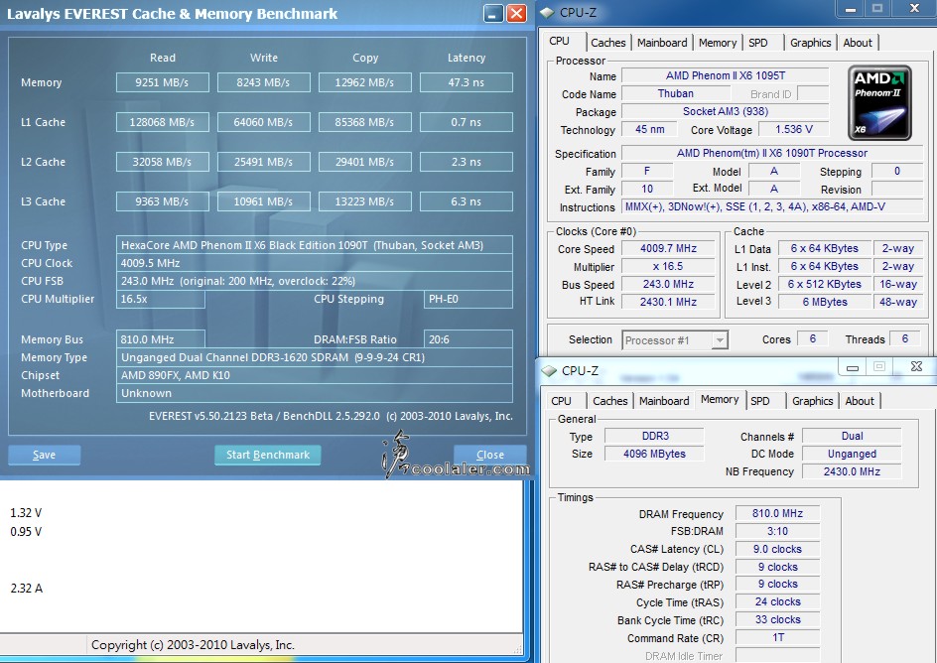This screenshot has height=663, width=937.
Task: Click the FSB:DRAM value 3:10
Action: pos(777,531)
